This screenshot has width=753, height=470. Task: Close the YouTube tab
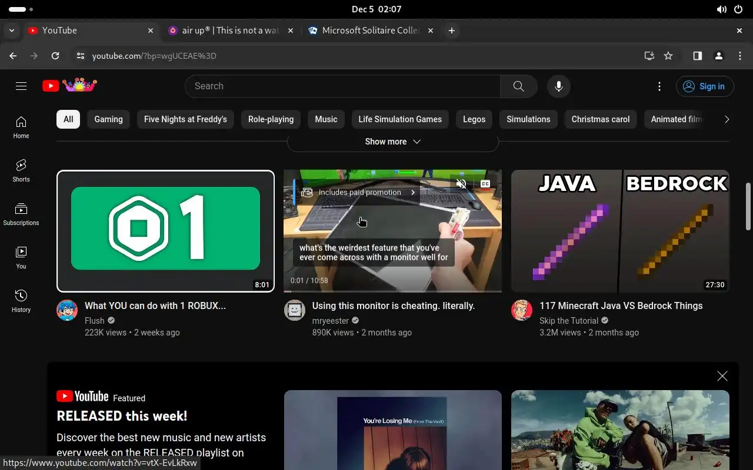151,31
